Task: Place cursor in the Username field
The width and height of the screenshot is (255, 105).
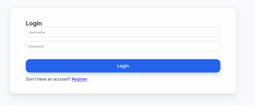Action: tap(123, 32)
